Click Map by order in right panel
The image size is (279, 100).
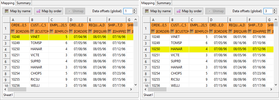click(189, 11)
